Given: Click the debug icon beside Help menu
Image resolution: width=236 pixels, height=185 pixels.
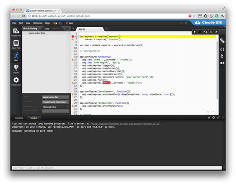Looking at the screenshot, I should point(55,23).
